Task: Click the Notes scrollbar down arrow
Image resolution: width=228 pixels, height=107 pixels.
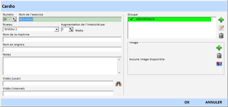Action: click(x=119, y=72)
